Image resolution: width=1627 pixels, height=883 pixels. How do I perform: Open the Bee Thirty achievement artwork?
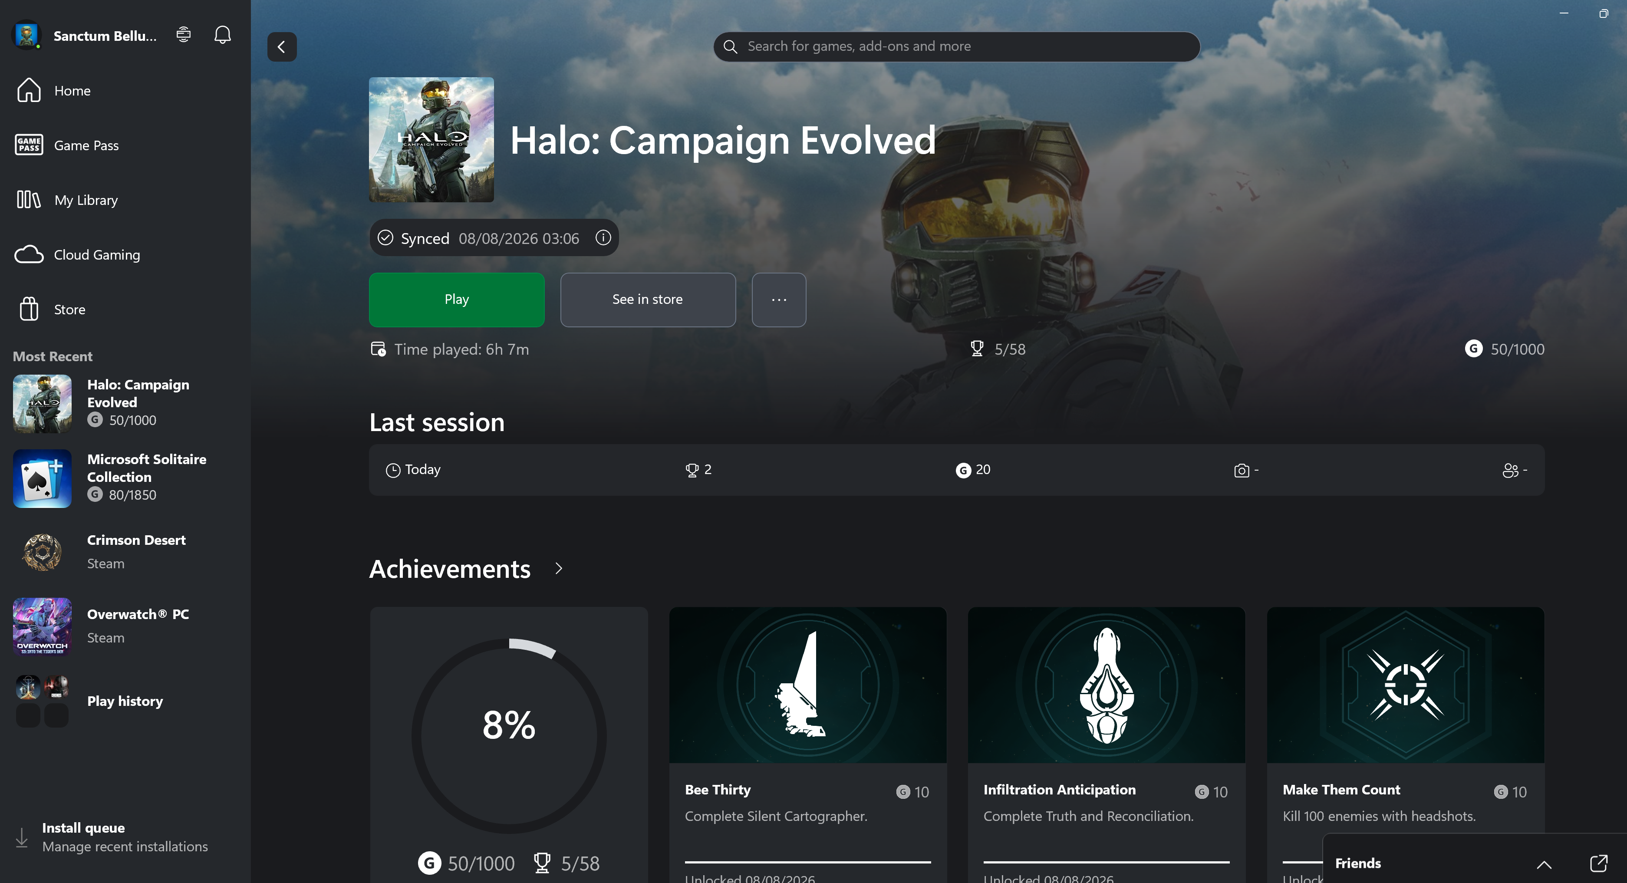[x=808, y=685]
